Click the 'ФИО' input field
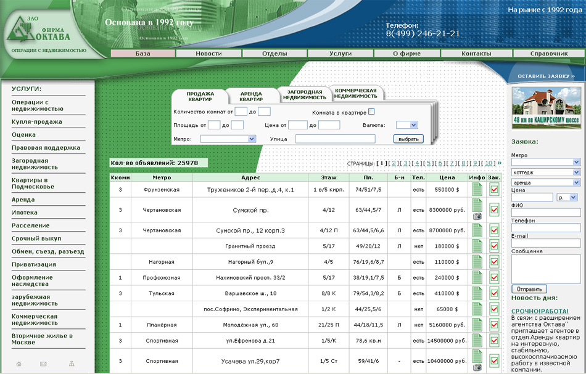 point(546,213)
